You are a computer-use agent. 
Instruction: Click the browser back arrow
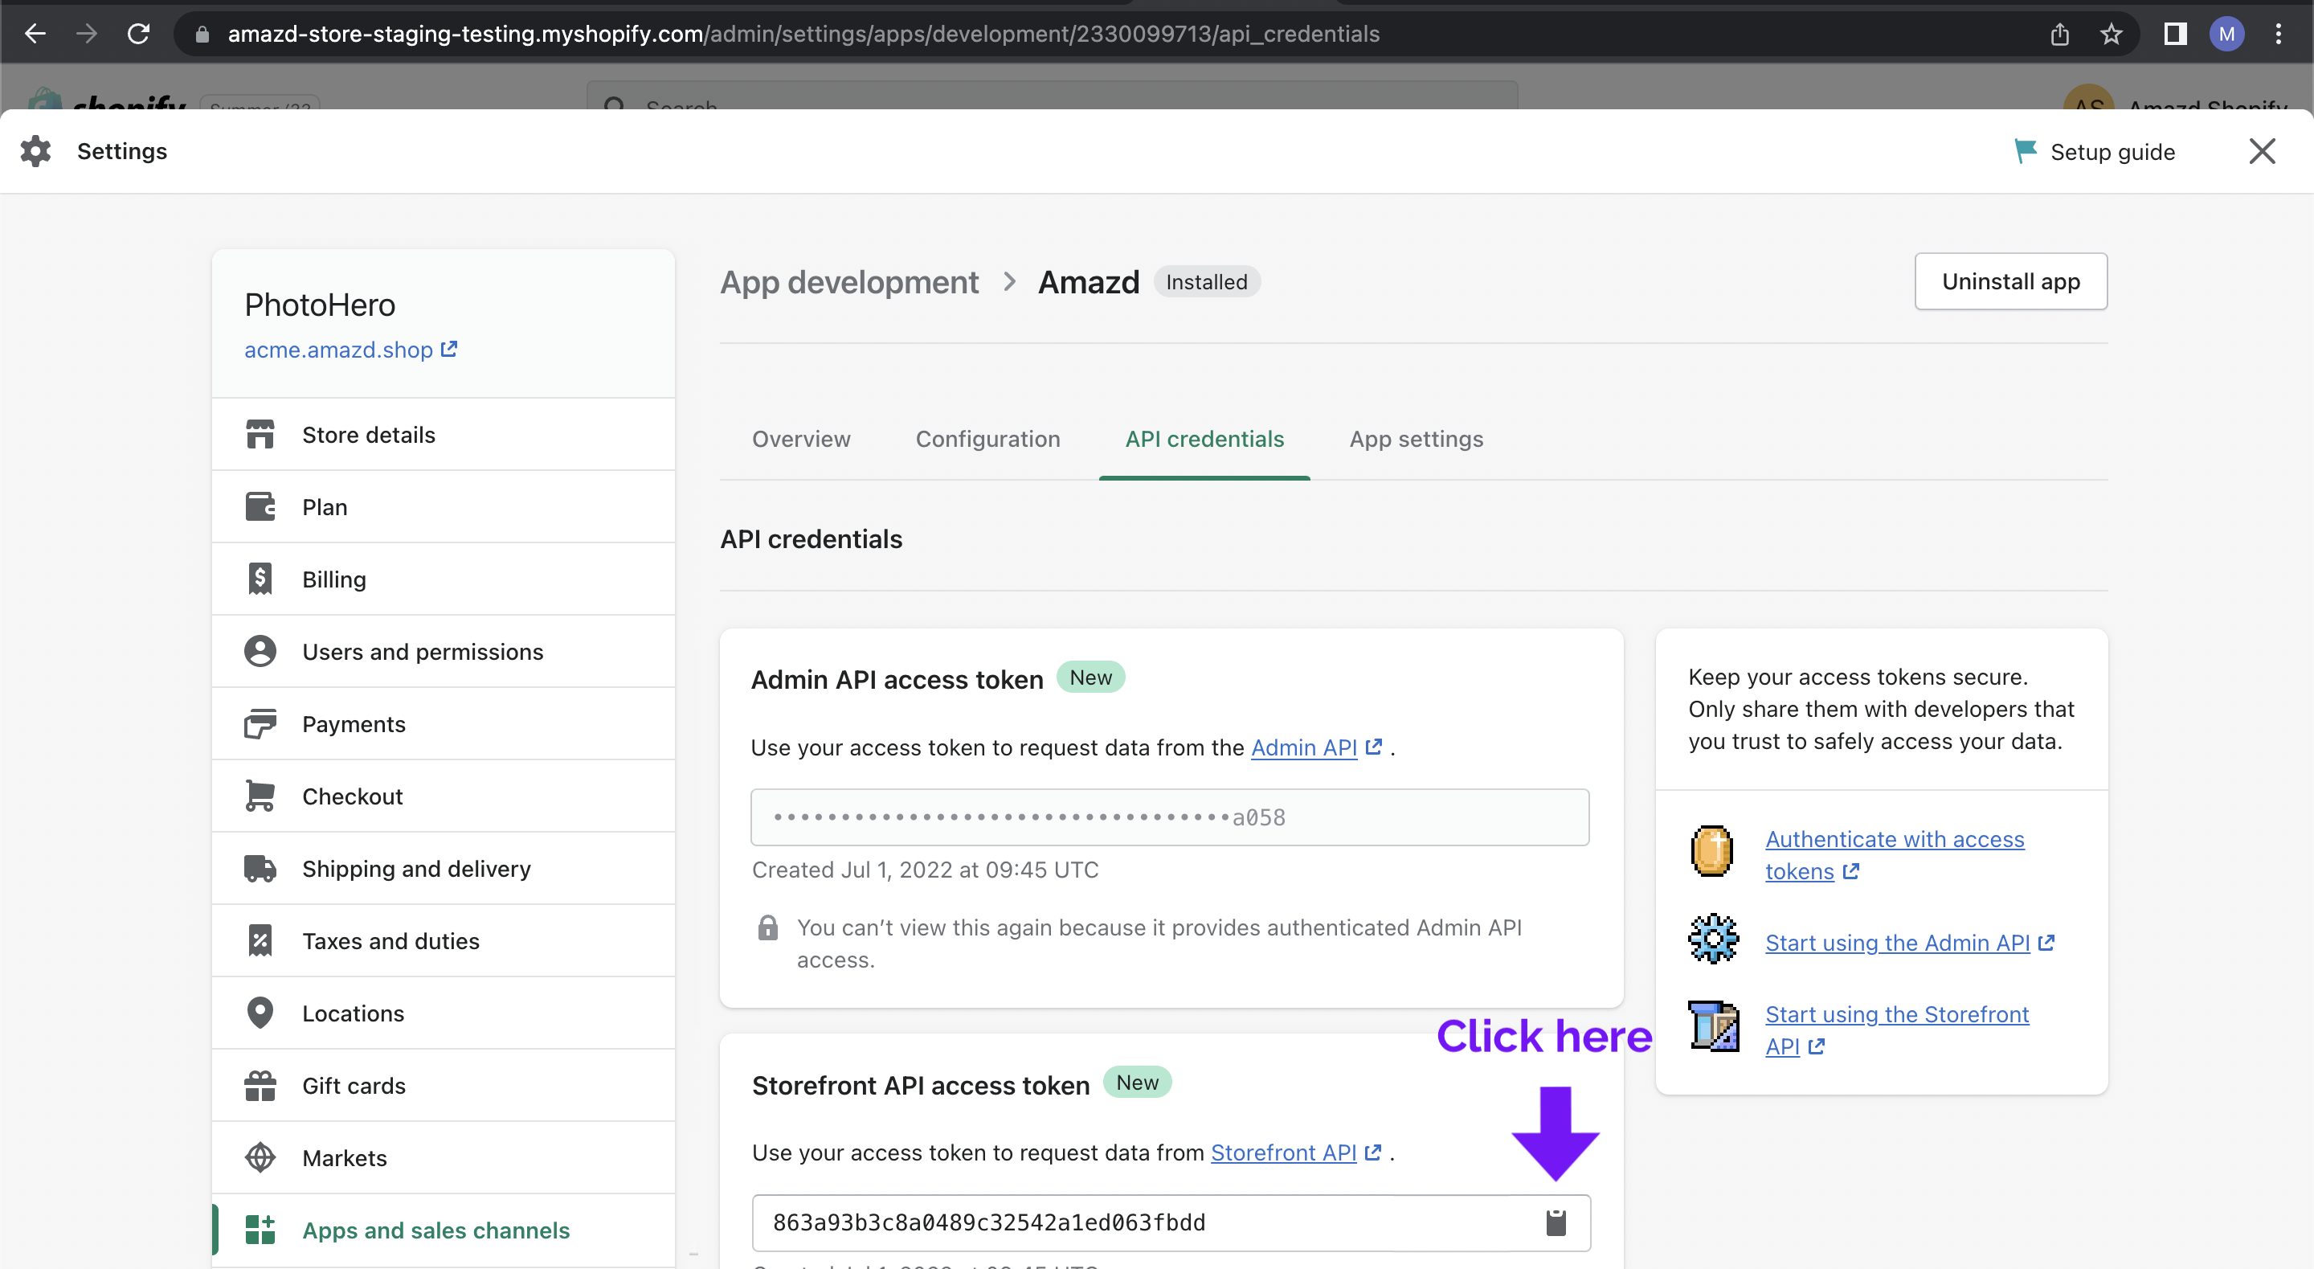35,34
